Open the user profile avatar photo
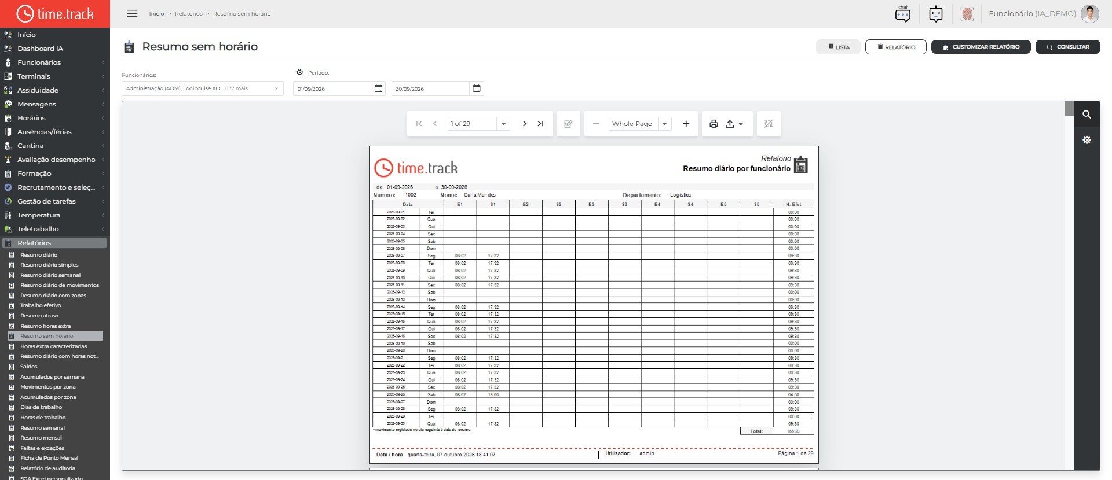 pos(1090,14)
